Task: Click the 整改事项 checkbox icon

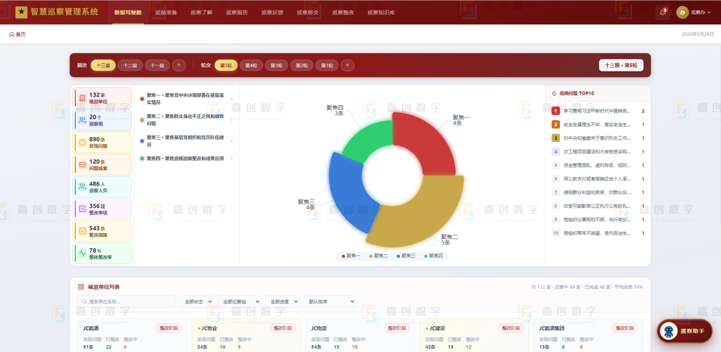Action: click(x=83, y=209)
